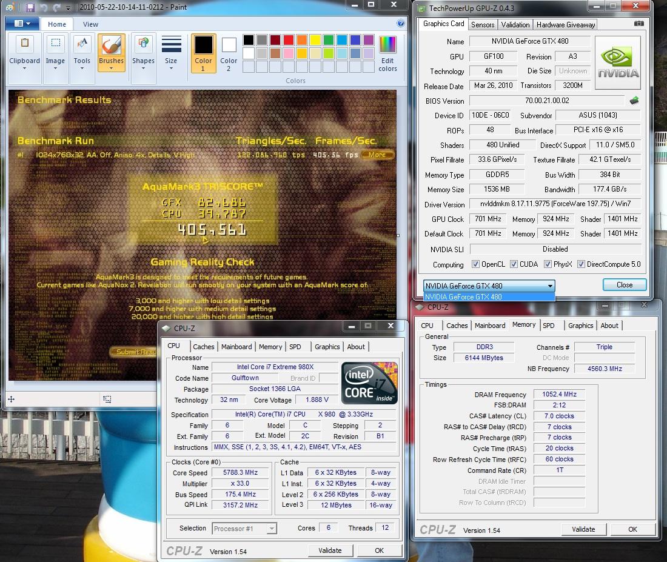Open the GPU selection dropdown in GPU-Z
Viewport: 667px width, 562px height.
(x=489, y=286)
